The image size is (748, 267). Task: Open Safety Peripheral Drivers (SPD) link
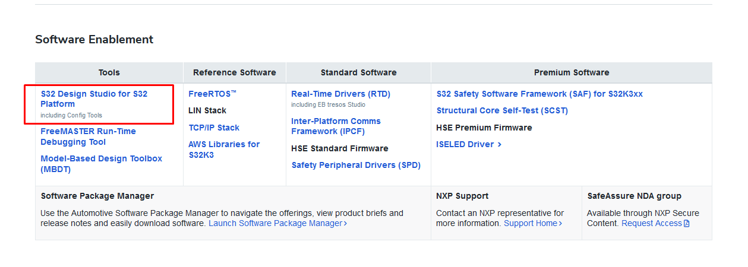(356, 165)
